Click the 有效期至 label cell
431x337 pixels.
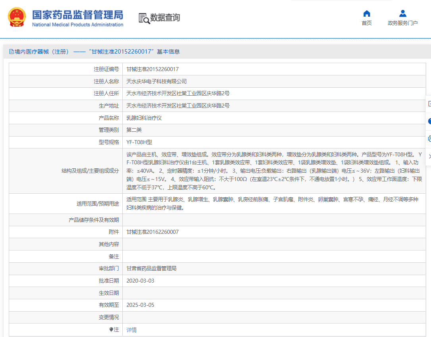66,305
